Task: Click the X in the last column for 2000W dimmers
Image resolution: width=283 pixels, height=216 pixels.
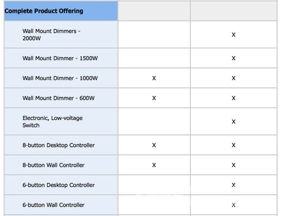Action: pos(233,35)
